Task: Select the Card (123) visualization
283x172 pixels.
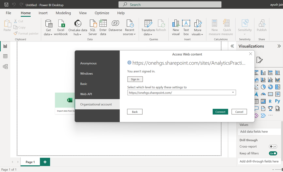Action: 270,94
